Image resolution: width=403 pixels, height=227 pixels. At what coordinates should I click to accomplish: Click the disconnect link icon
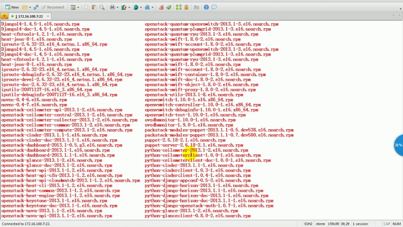pyautogui.click(x=36, y=7)
